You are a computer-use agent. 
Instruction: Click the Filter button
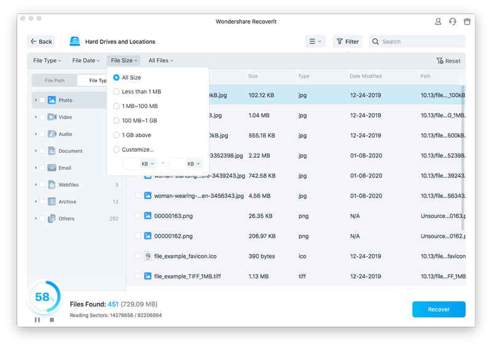[347, 41]
